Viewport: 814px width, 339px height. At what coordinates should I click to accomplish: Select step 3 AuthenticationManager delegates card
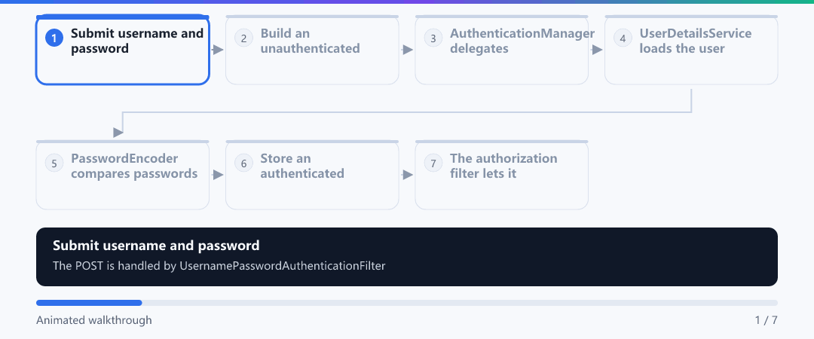501,50
